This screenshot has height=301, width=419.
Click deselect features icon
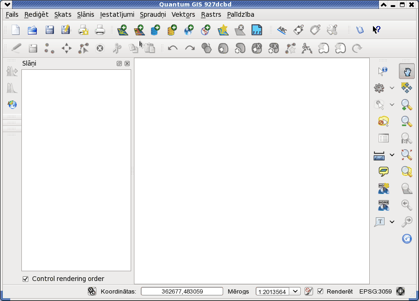tap(384, 121)
